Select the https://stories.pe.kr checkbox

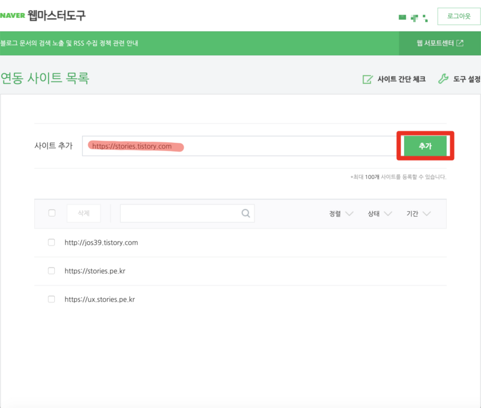click(x=52, y=271)
